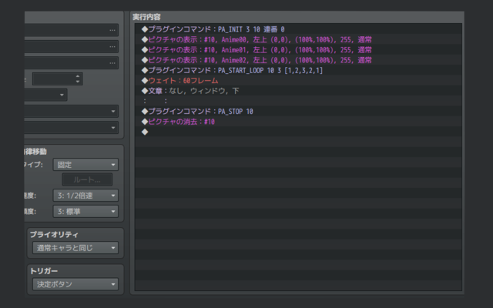Open the second wide dropdown above 自律移動 section

pos(72,128)
